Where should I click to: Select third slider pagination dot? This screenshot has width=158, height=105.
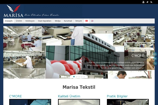79,77
